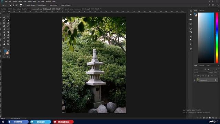The width and height of the screenshot is (220, 124).
Task: Select the Horizontal Type tool
Action: tap(8, 38)
